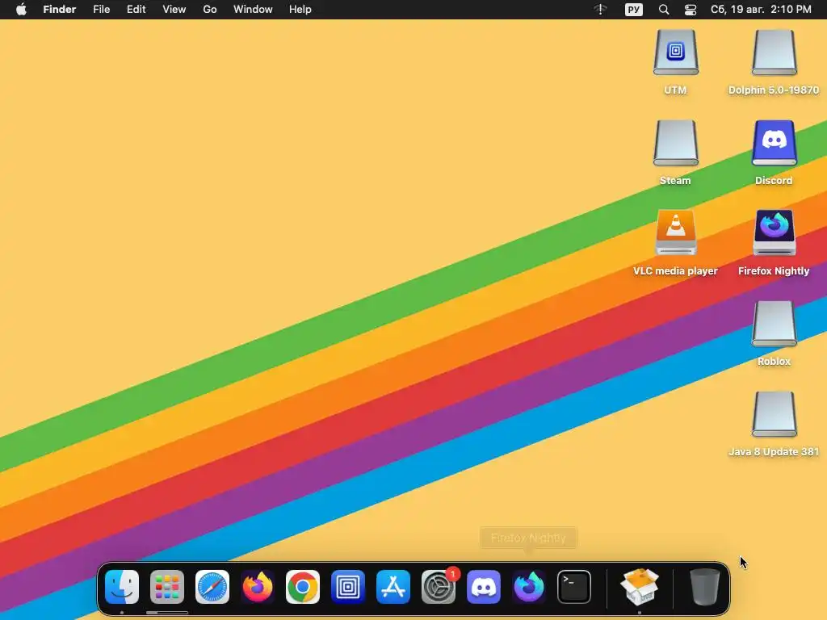Open Terminal in the Dock

point(574,587)
